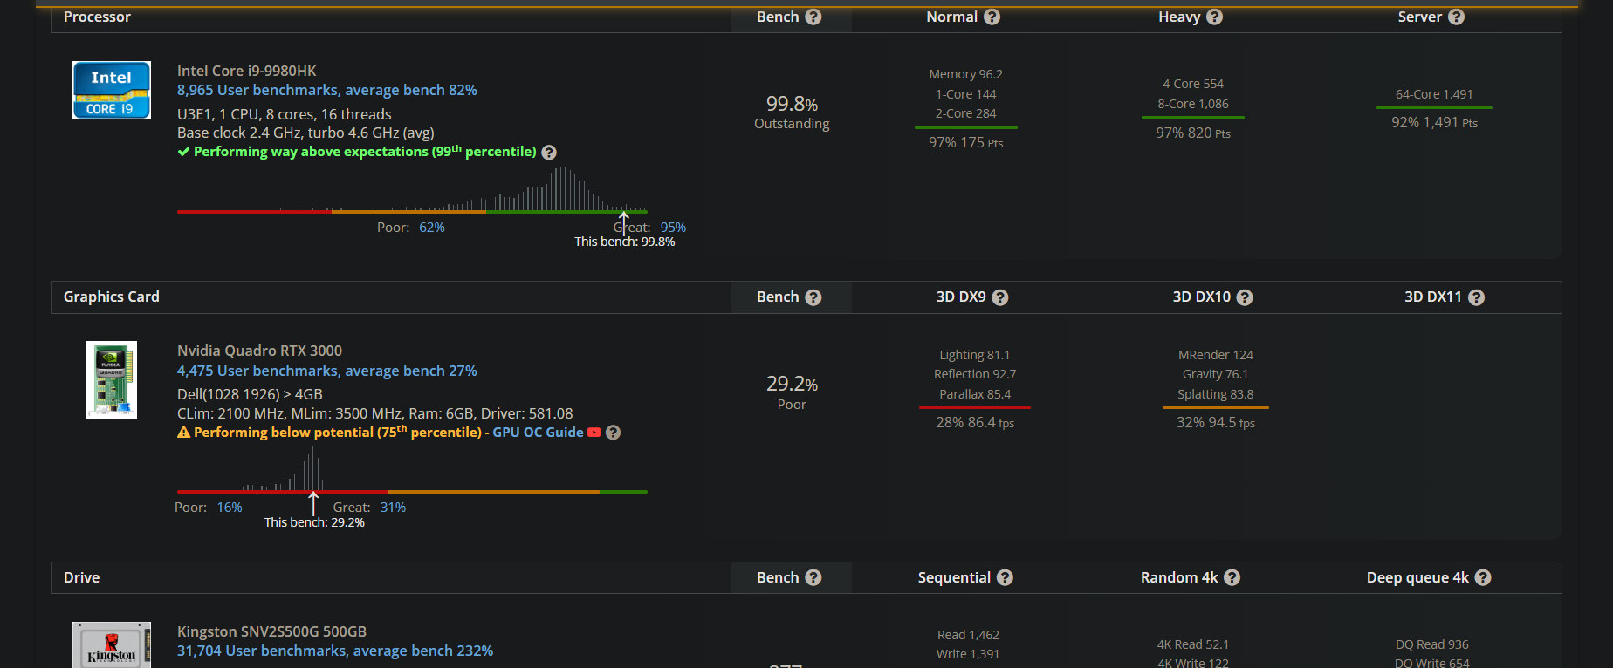Click '1-Core 144' value
Viewport: 1613px width, 668px height.
[965, 94]
